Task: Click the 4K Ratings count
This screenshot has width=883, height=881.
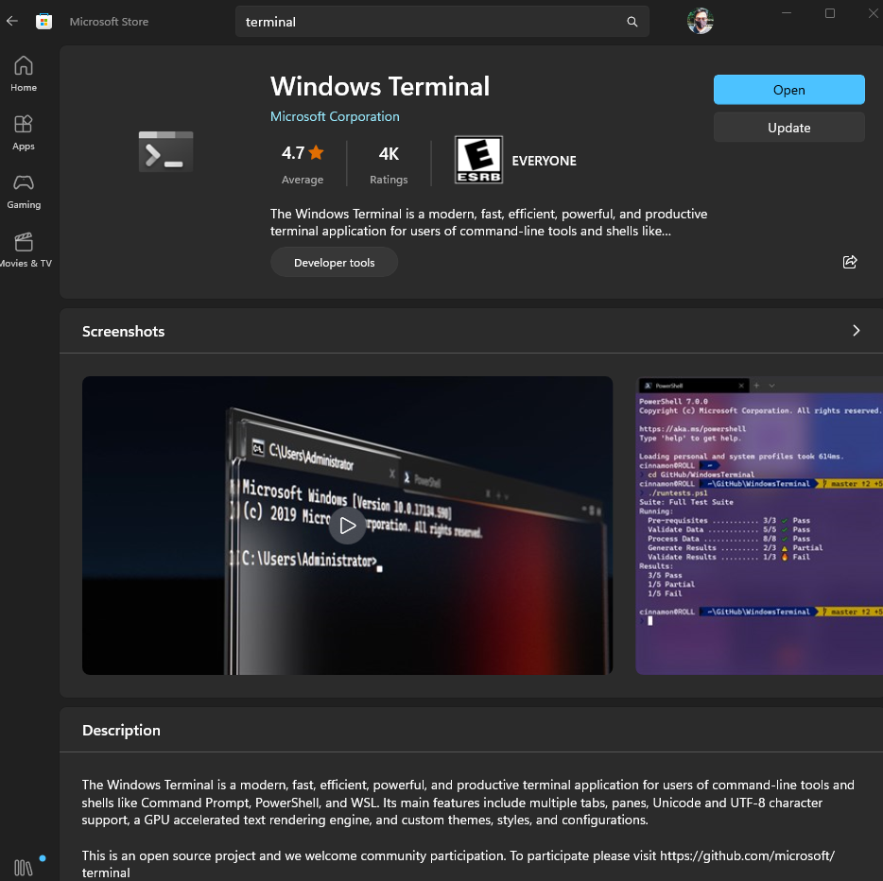Action: point(388,161)
